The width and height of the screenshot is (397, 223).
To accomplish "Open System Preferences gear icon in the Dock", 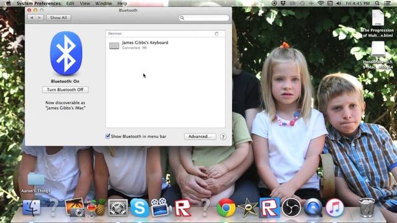I will [118, 208].
